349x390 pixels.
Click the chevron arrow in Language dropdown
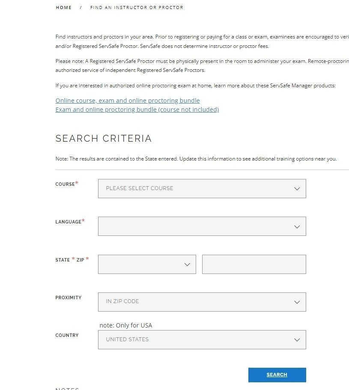(297, 226)
